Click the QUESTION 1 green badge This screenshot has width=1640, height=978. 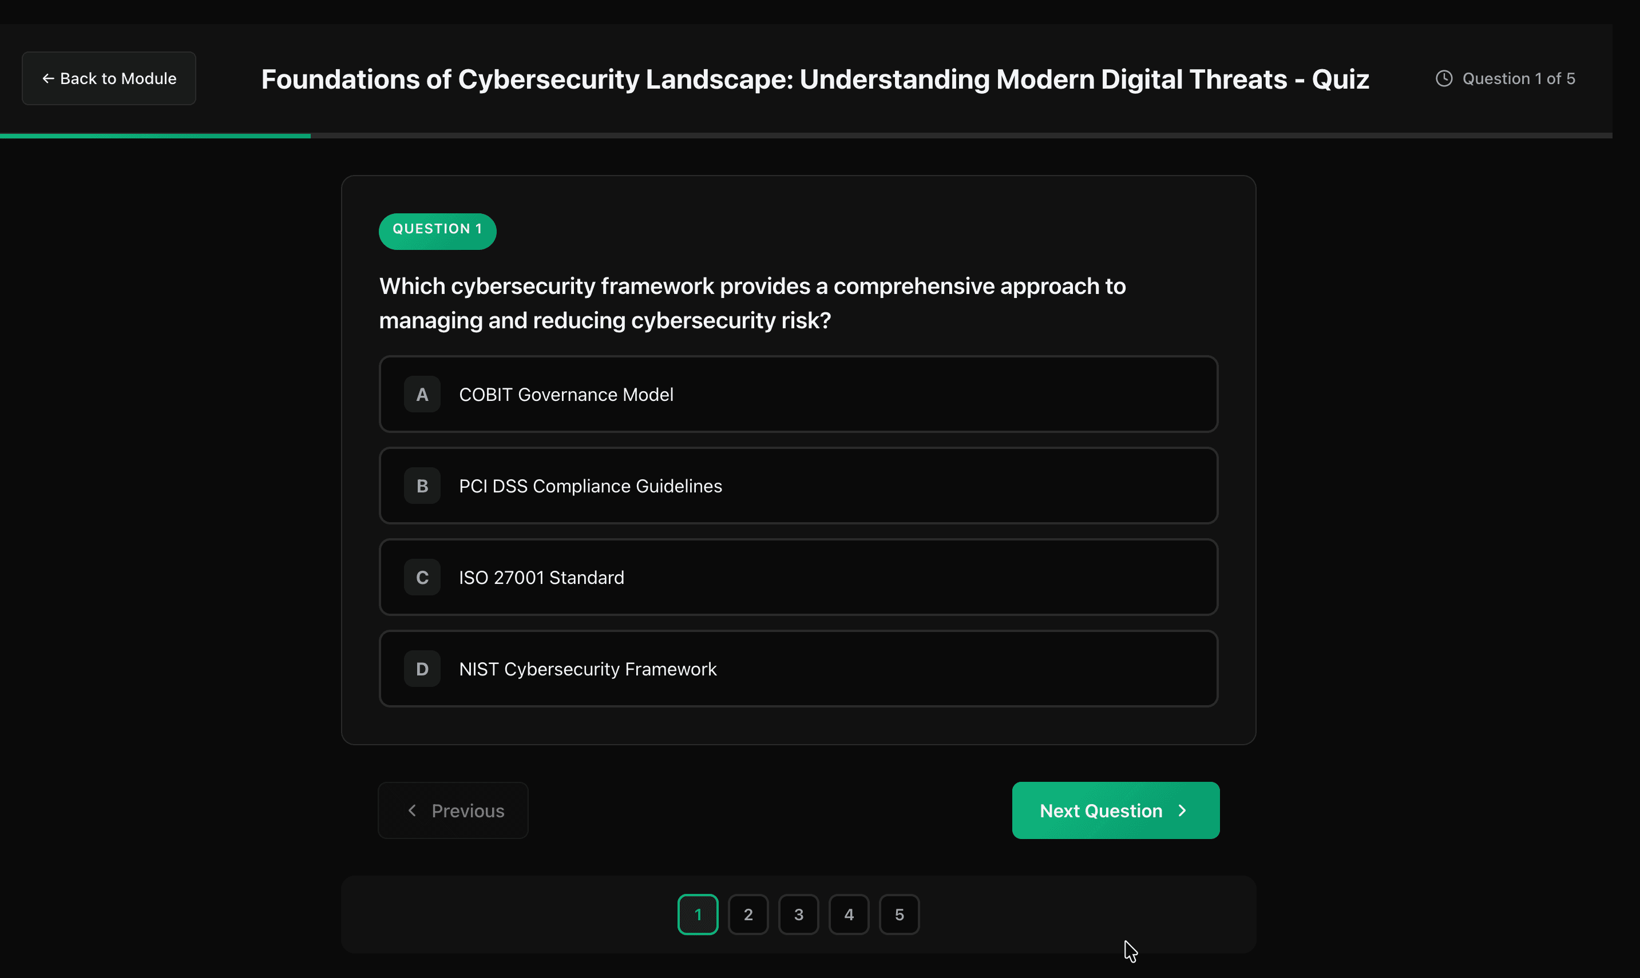pyautogui.click(x=437, y=230)
